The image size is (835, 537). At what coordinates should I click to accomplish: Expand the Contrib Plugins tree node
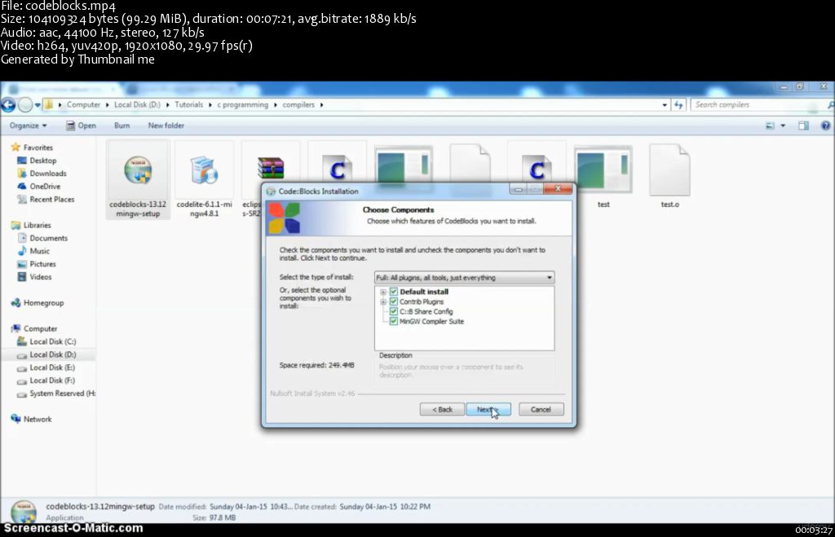coord(383,302)
